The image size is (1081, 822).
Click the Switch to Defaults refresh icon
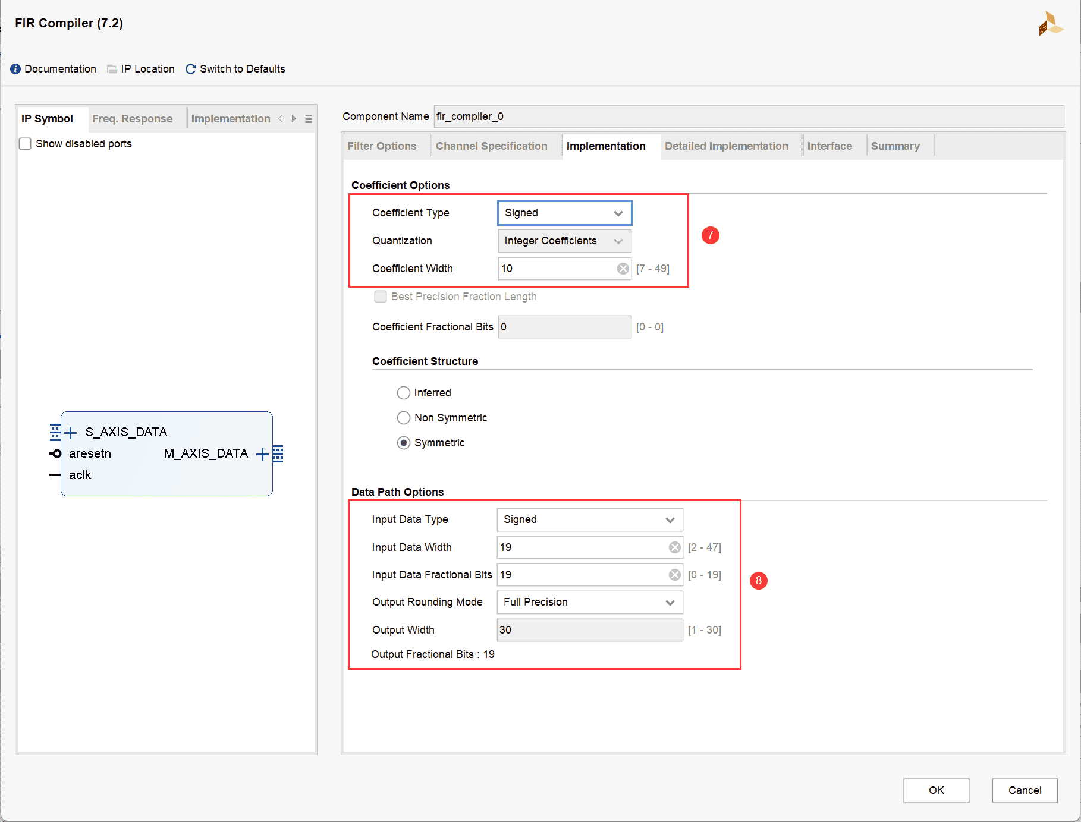pyautogui.click(x=191, y=69)
